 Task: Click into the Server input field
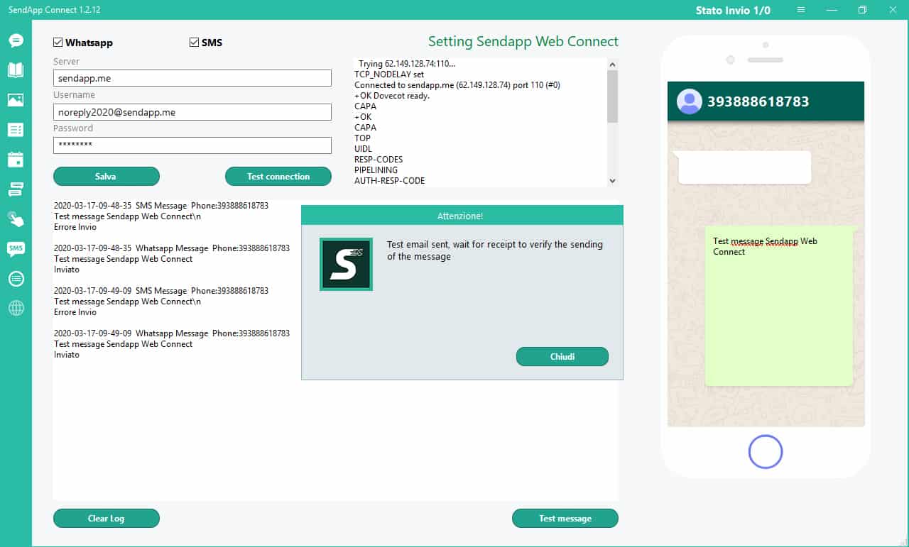pyautogui.click(x=192, y=78)
